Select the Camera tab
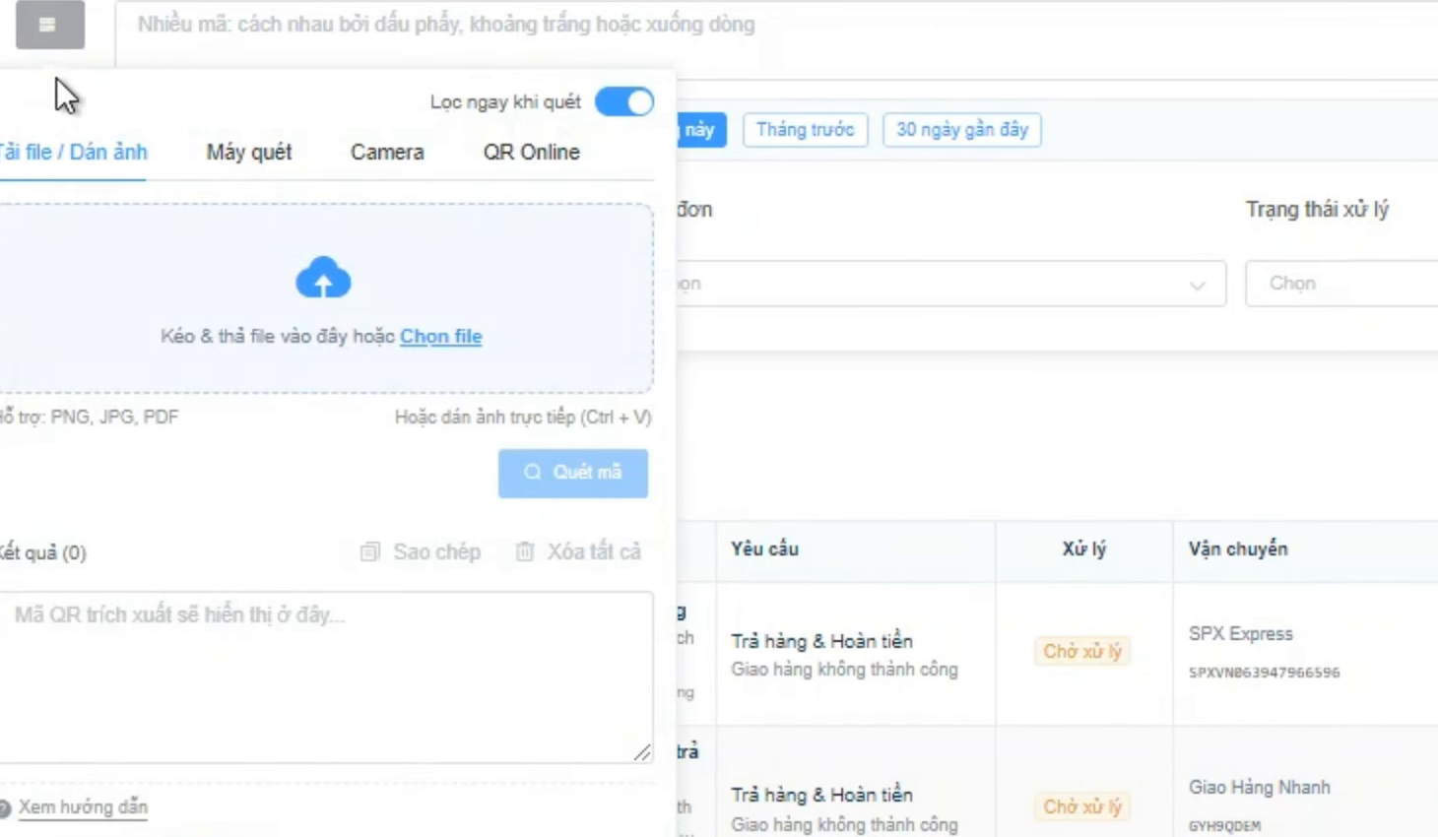1438x837 pixels. click(387, 153)
